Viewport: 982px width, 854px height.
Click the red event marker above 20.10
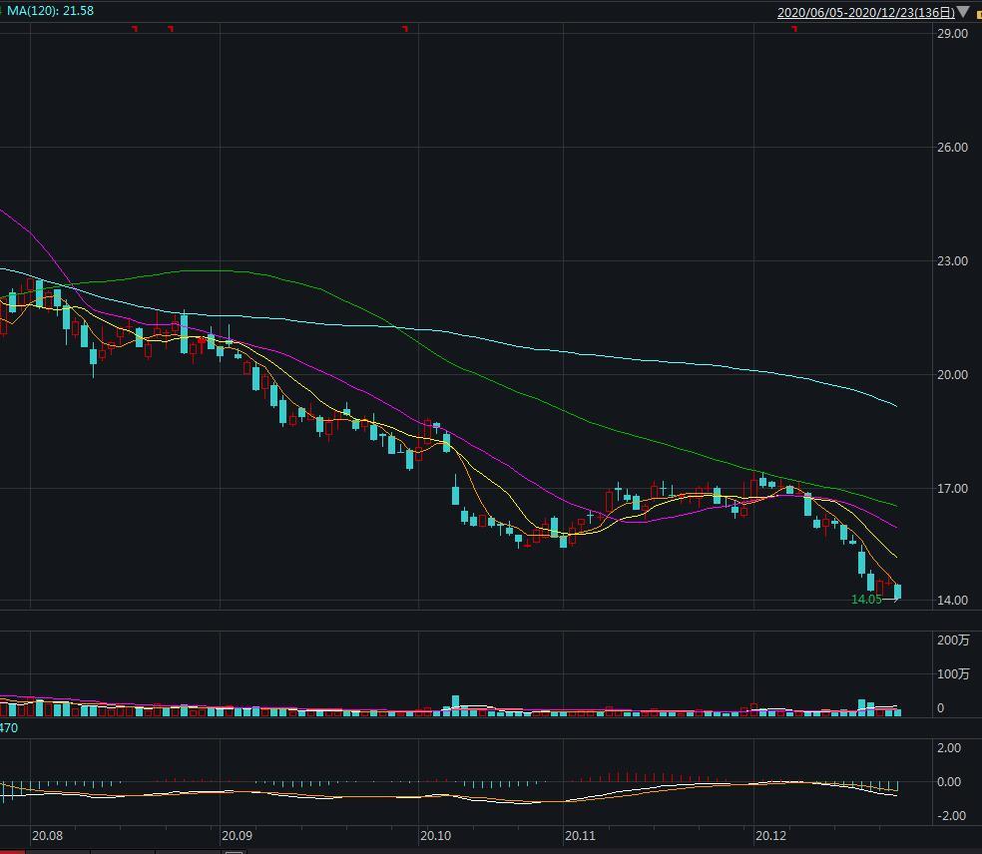click(x=406, y=29)
